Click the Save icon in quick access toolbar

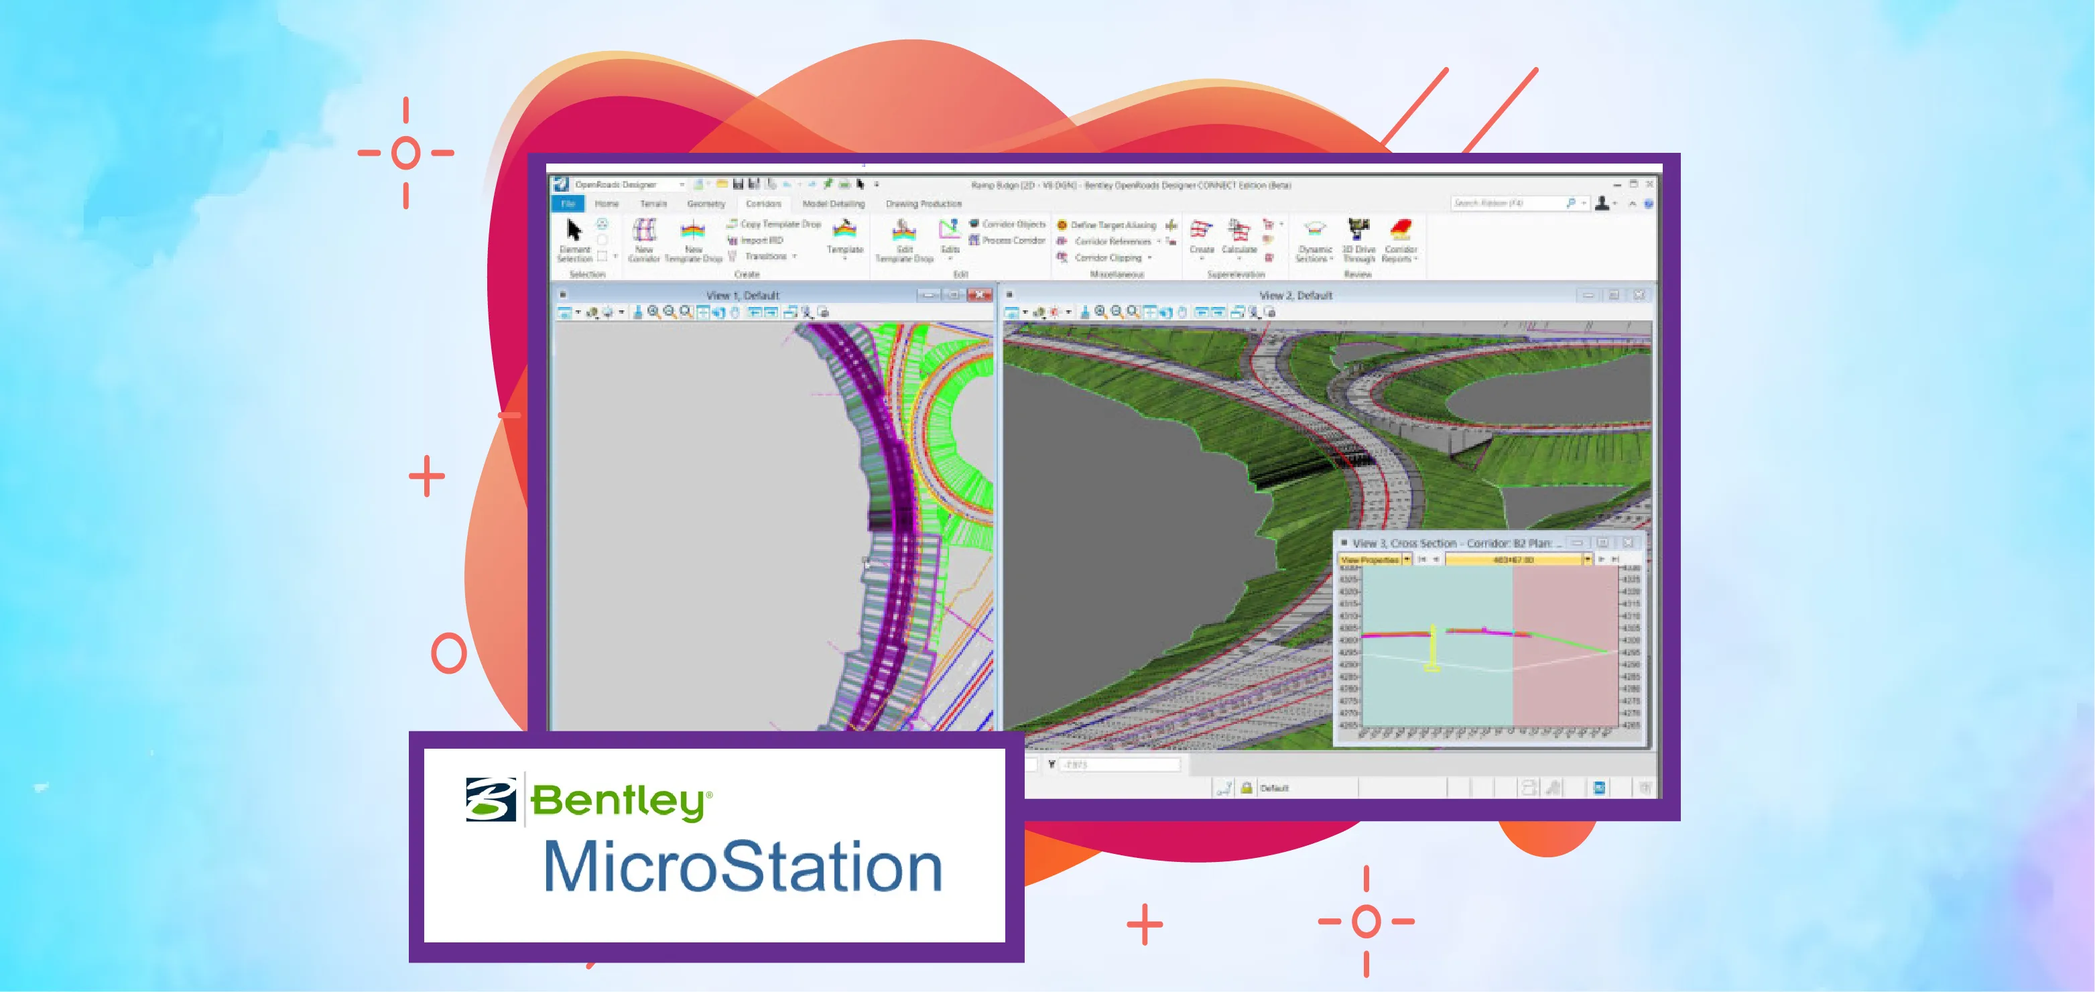738,184
